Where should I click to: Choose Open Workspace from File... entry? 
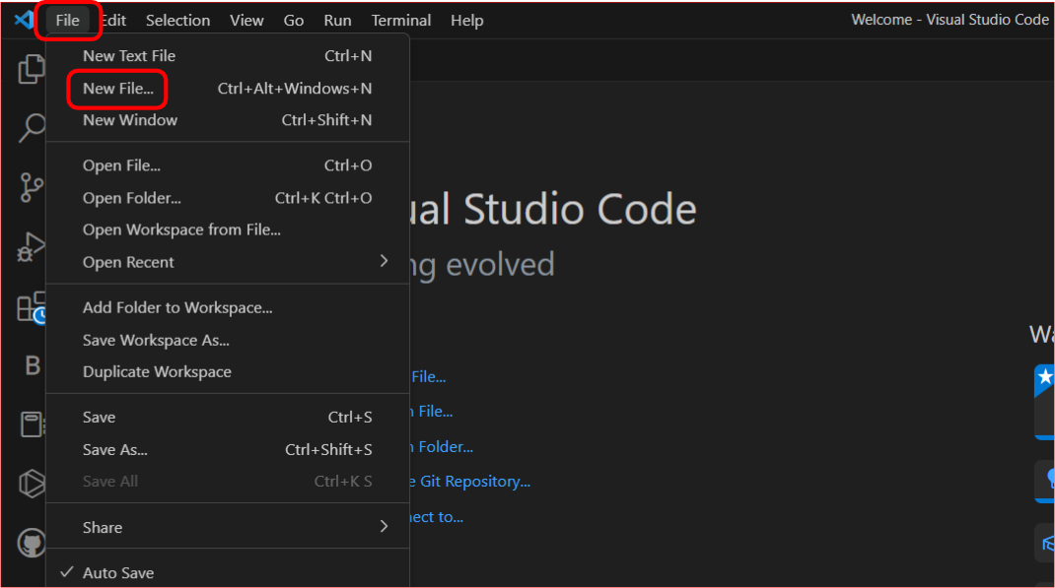click(x=228, y=229)
